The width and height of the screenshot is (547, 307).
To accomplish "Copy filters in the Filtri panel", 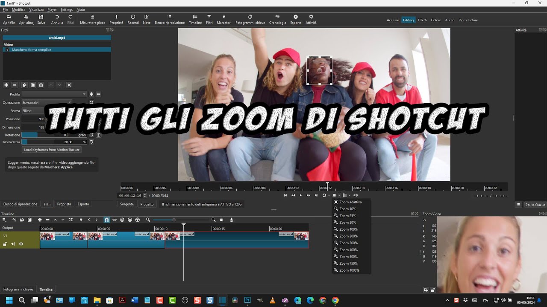I will pyautogui.click(x=24, y=85).
